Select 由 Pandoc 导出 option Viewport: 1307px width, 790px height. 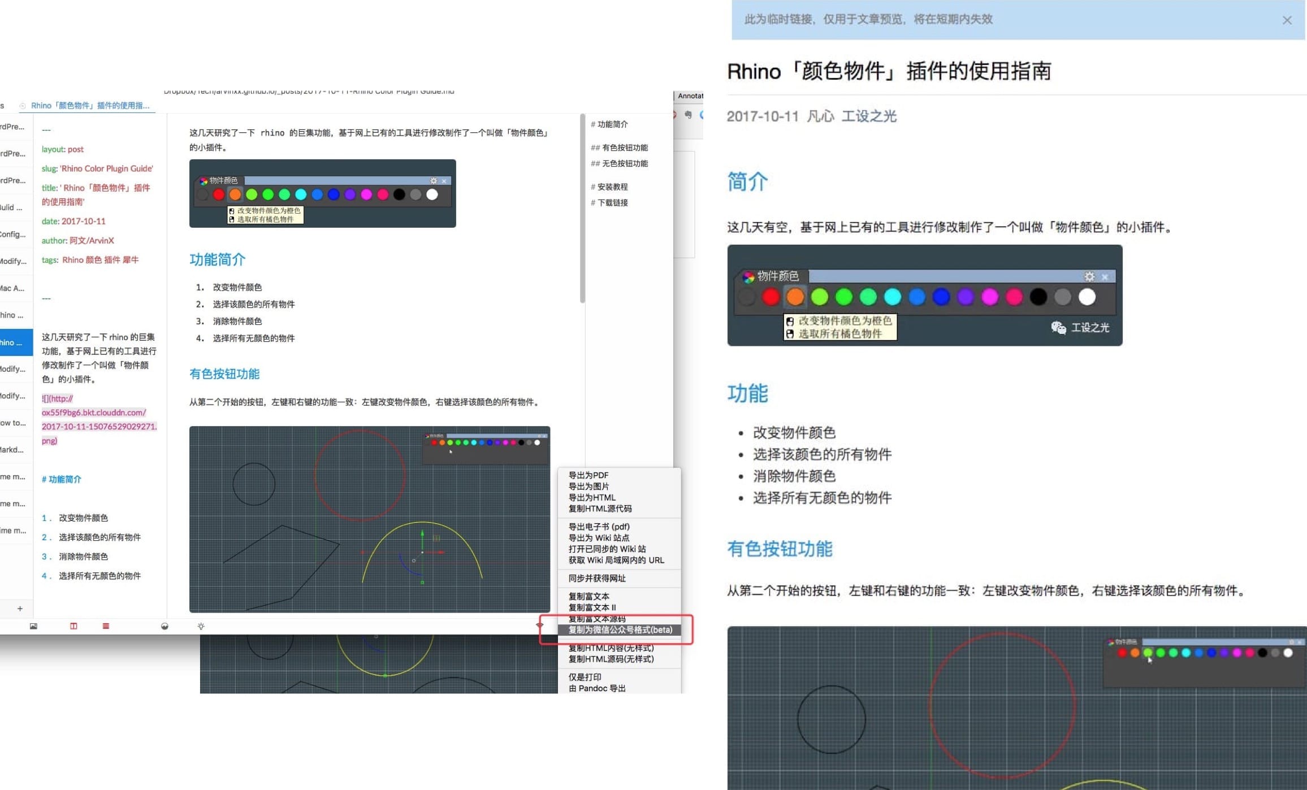point(596,688)
